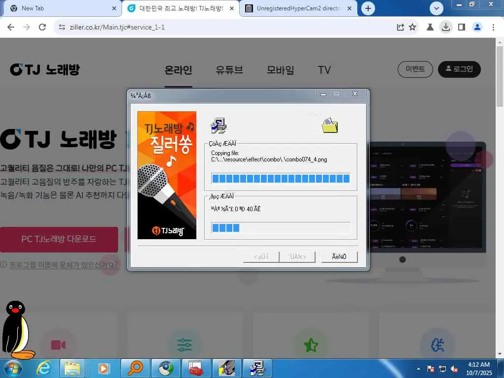Viewport: 504px width, 378px height.
Task: Open File Explorer from the taskbar
Action: pyautogui.click(x=73, y=368)
